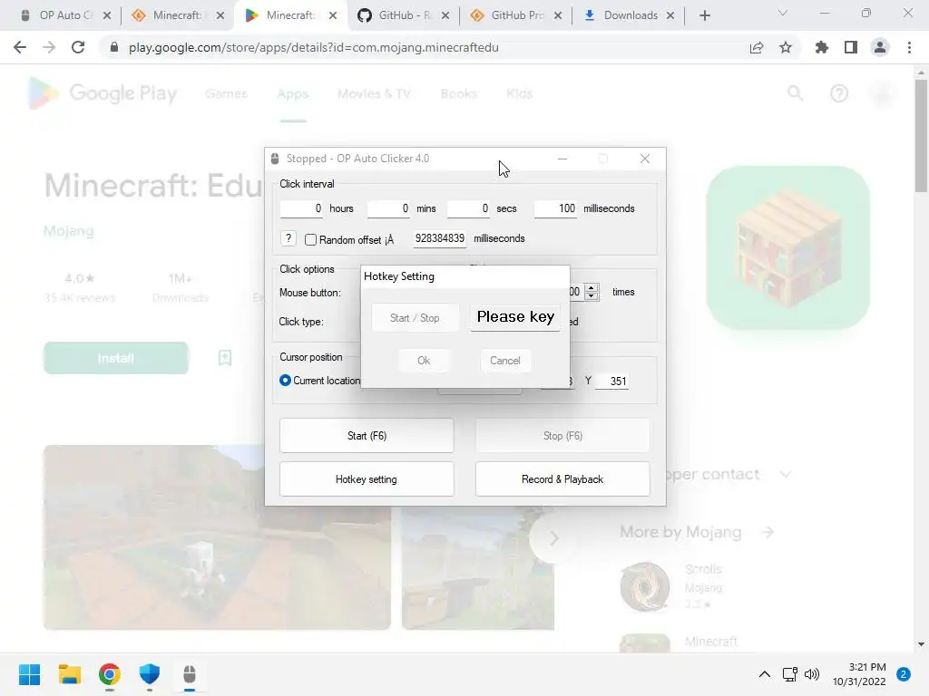This screenshot has height=696, width=929.
Task: Open the Chrome extensions puzzle icon
Action: (822, 47)
